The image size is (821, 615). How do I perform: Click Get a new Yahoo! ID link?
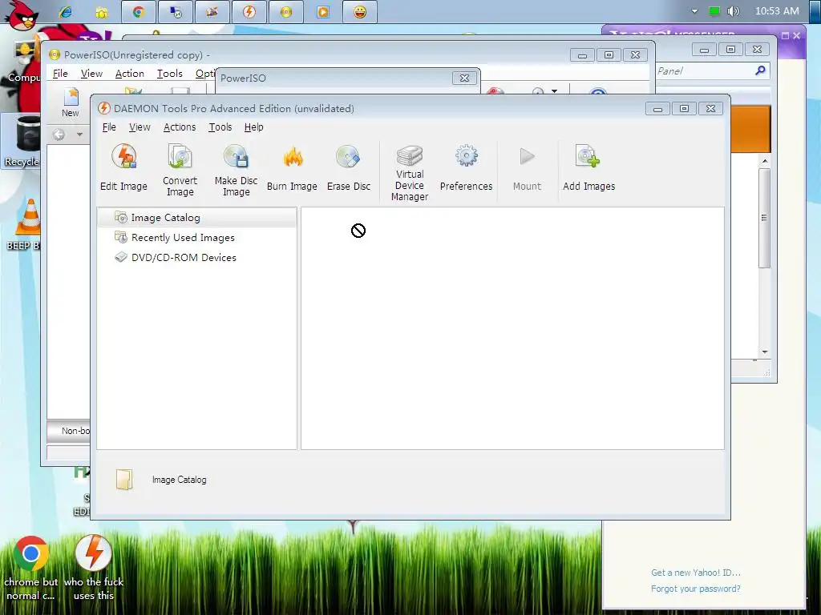[696, 573]
